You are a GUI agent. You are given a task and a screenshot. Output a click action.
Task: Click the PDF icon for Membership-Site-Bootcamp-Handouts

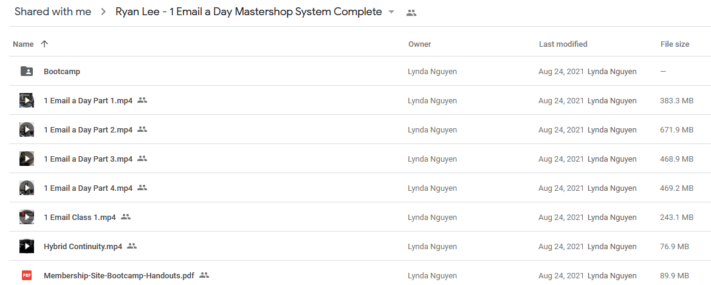(27, 275)
